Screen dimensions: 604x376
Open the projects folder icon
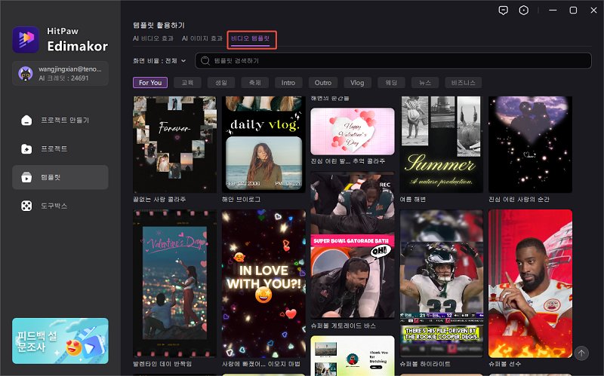coord(26,148)
